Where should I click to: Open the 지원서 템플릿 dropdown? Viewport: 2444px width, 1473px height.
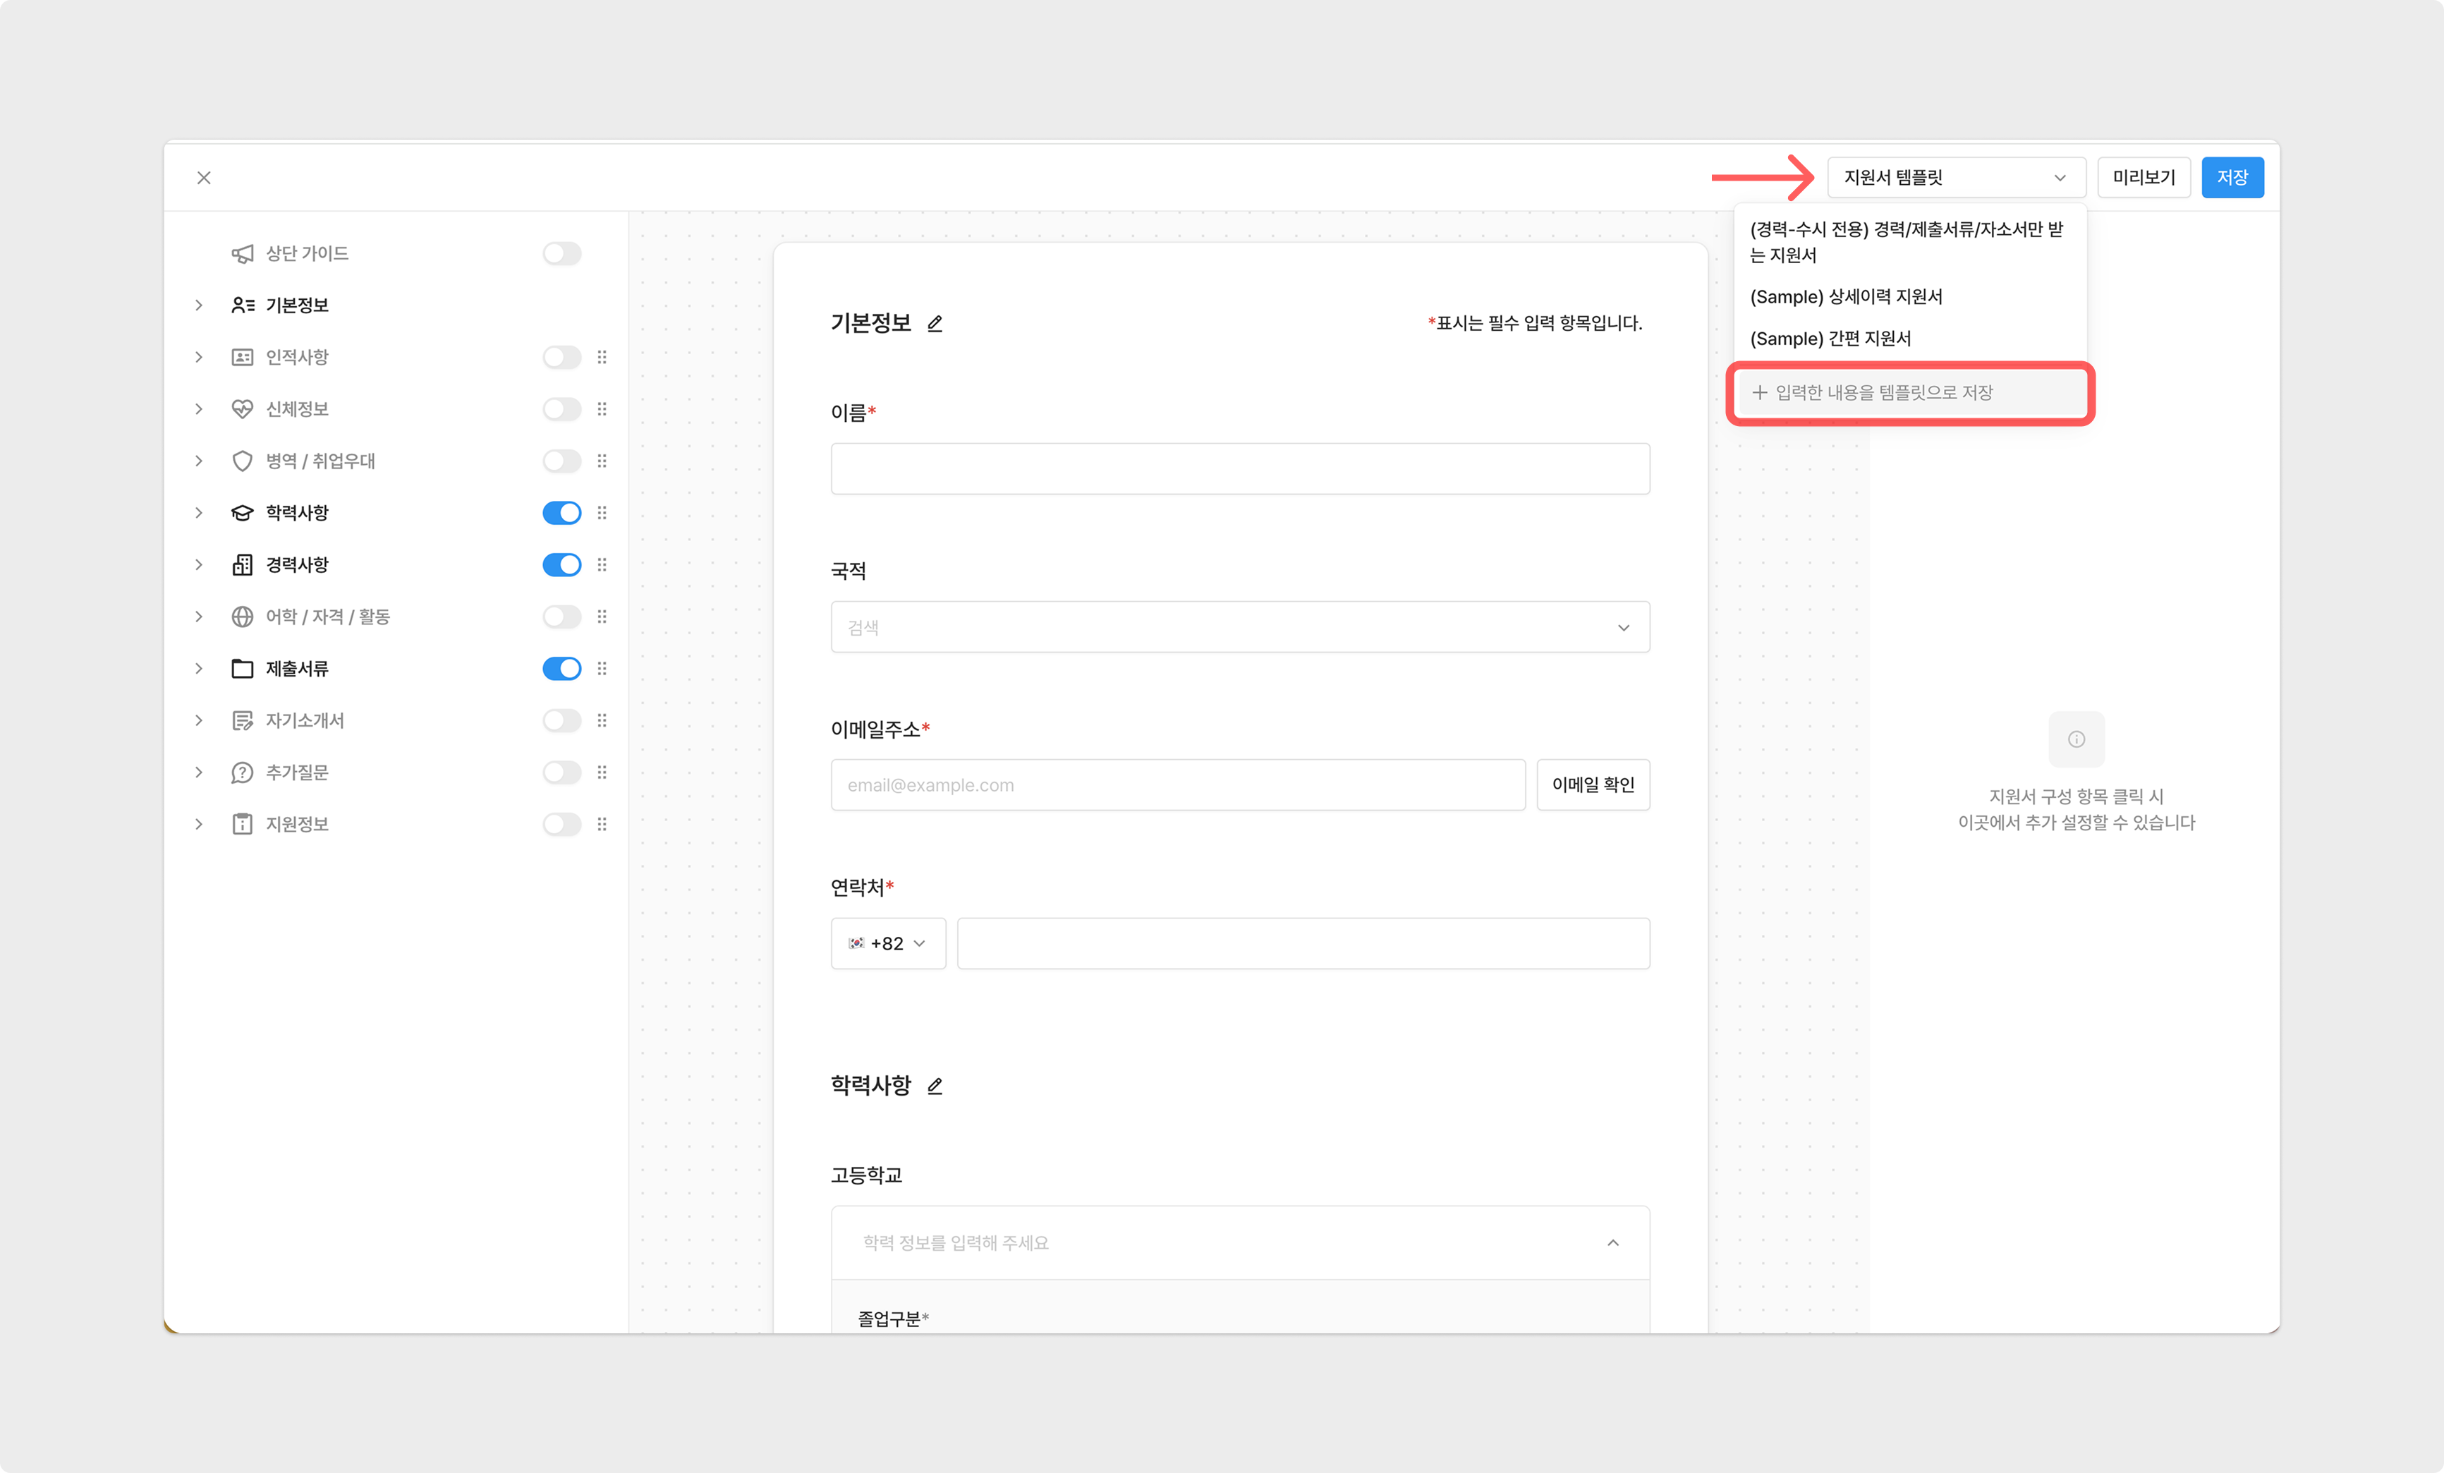[1955, 178]
